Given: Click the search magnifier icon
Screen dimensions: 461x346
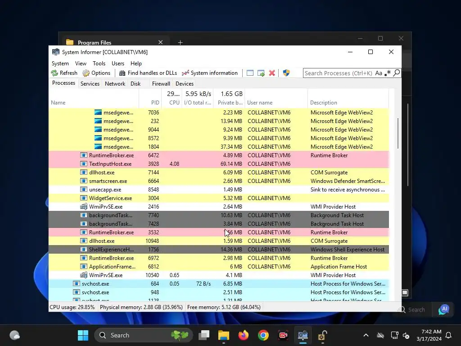Looking at the screenshot, I should pyautogui.click(x=397, y=73).
